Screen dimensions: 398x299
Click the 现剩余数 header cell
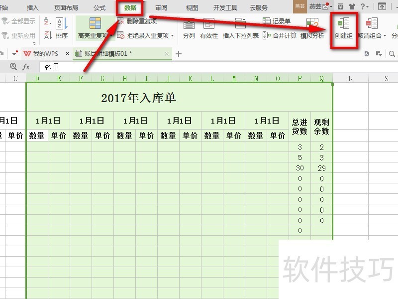(x=321, y=127)
